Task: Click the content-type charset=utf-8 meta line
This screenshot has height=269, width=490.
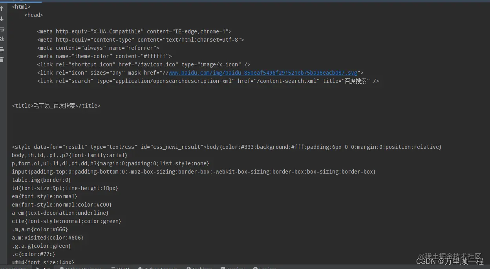Action: pos(141,40)
